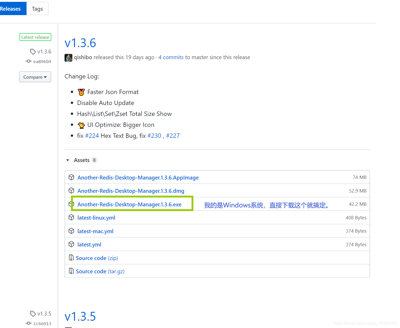400x328 pixels.
Task: Click zip file icon beside Source code (zip)
Action: 71,258
